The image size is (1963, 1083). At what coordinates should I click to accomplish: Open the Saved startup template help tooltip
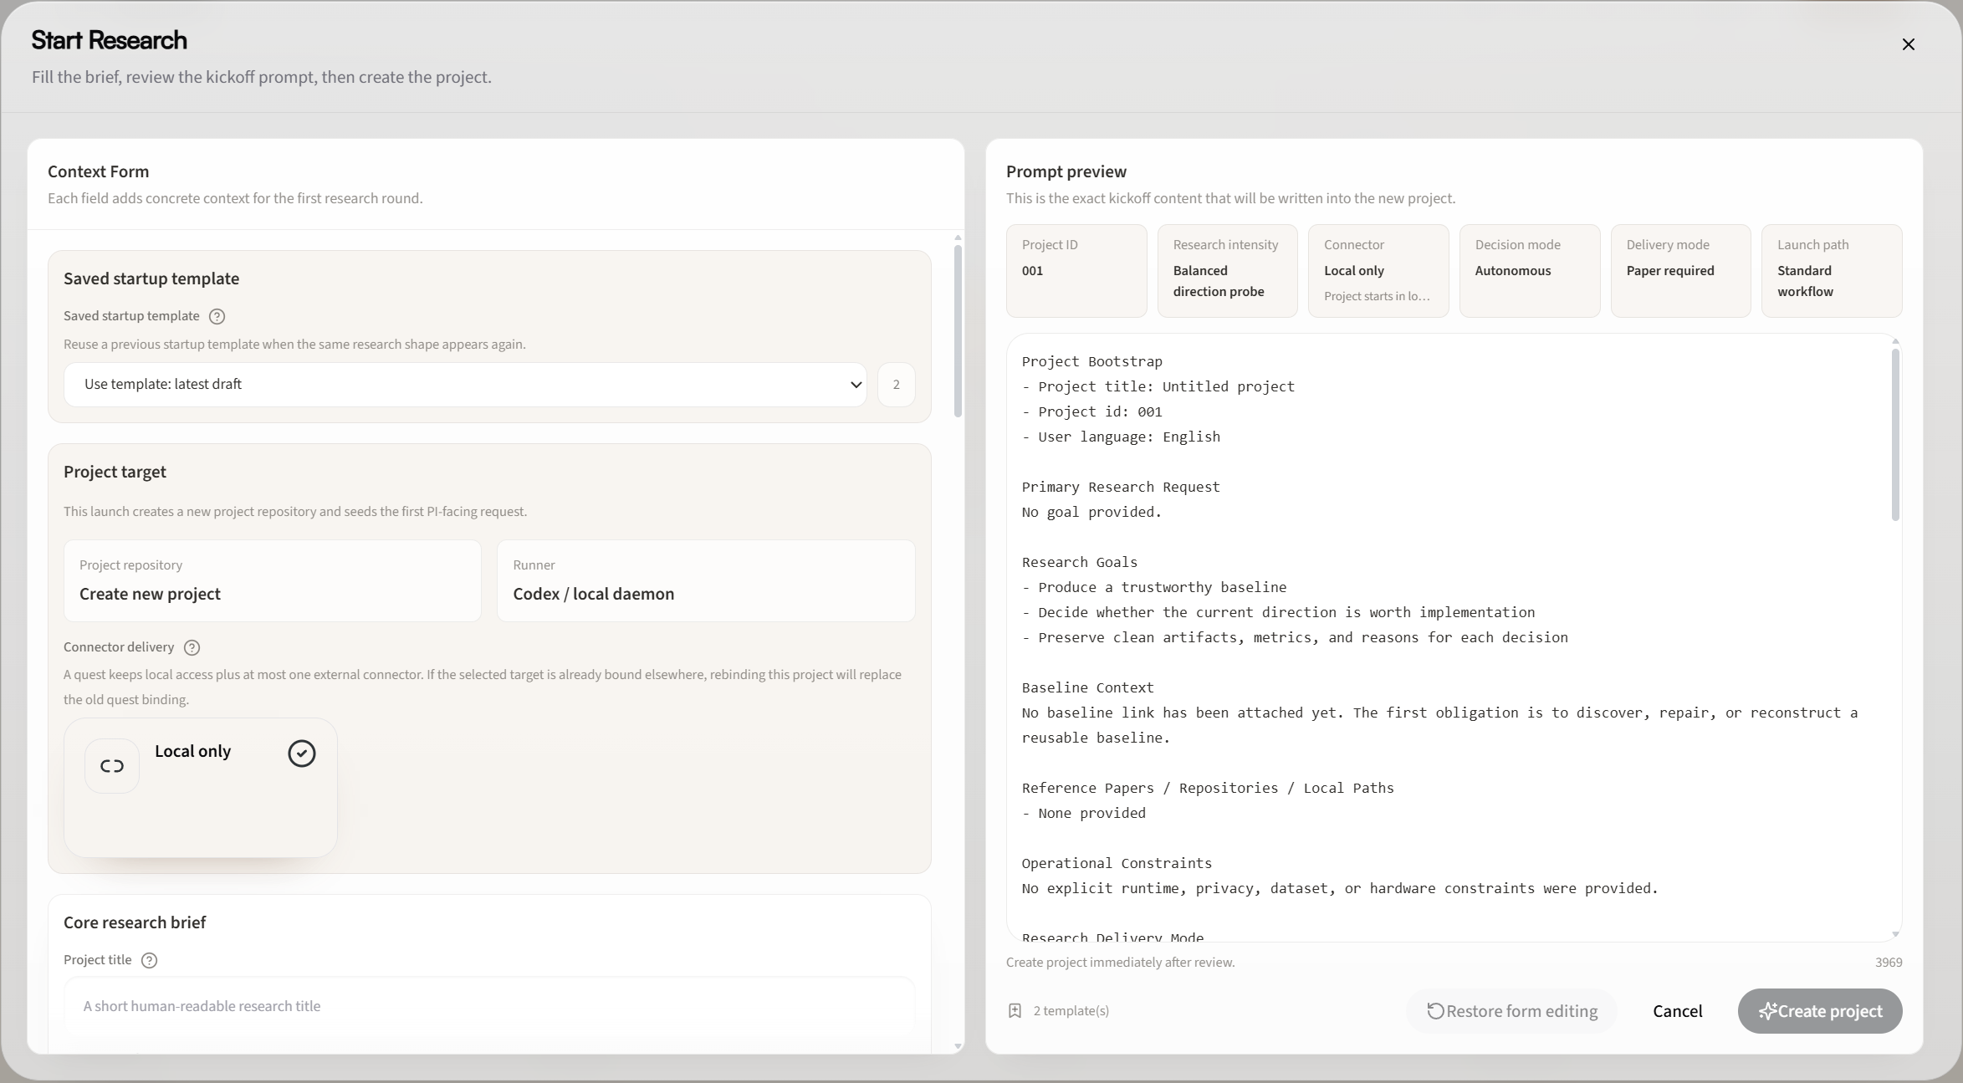coord(217,316)
